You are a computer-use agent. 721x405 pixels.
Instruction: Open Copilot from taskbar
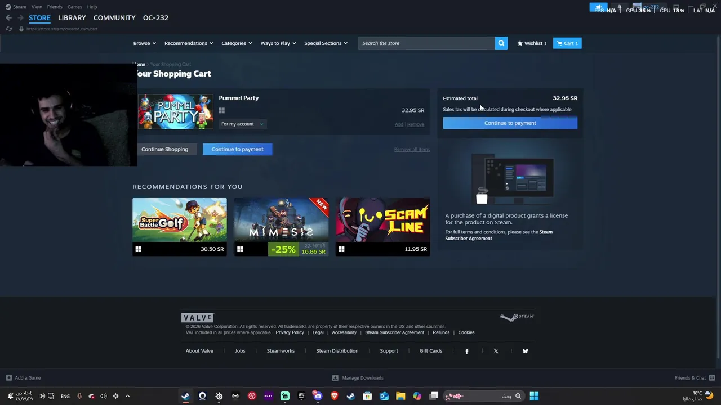[417, 396]
